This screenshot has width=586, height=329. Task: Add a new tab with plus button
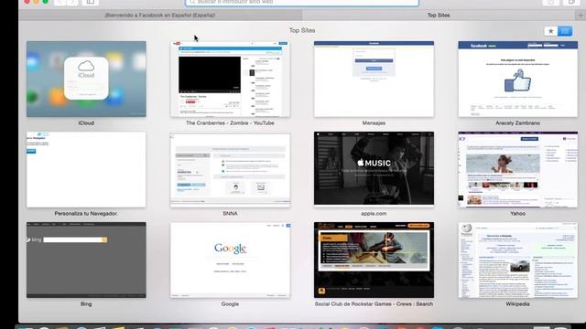(x=581, y=16)
